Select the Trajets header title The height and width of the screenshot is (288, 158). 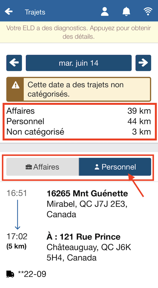pyautogui.click(x=35, y=12)
